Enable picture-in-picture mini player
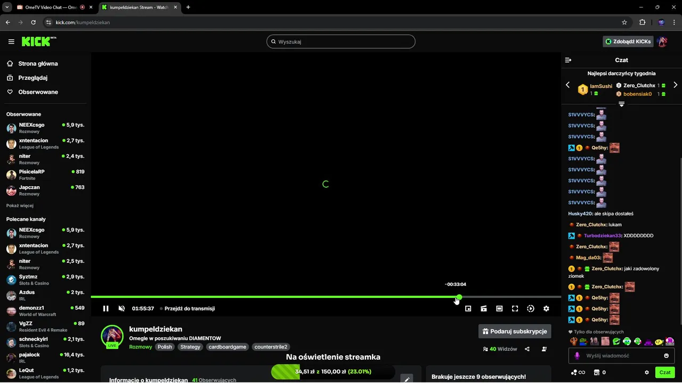This screenshot has height=383, width=682. pos(468,309)
